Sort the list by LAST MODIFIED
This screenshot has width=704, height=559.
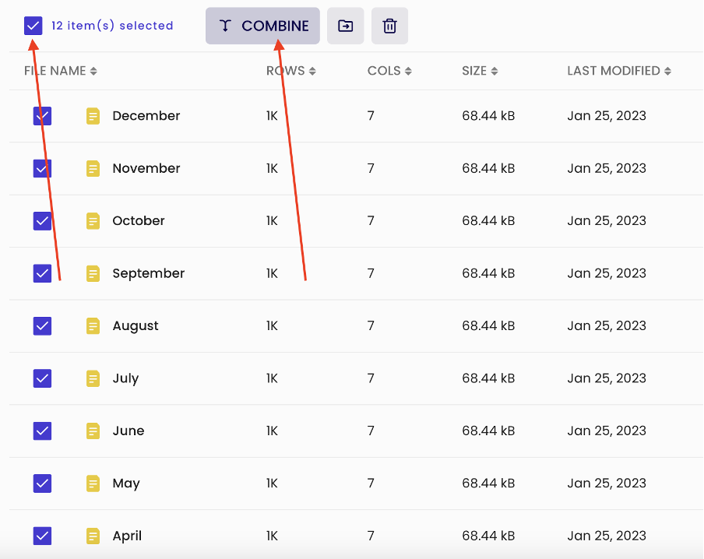pos(619,70)
